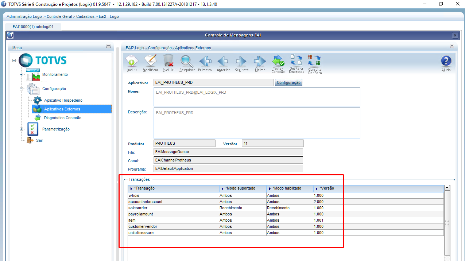Click Recebimento under Modo suportado for salesorder

tap(231, 208)
